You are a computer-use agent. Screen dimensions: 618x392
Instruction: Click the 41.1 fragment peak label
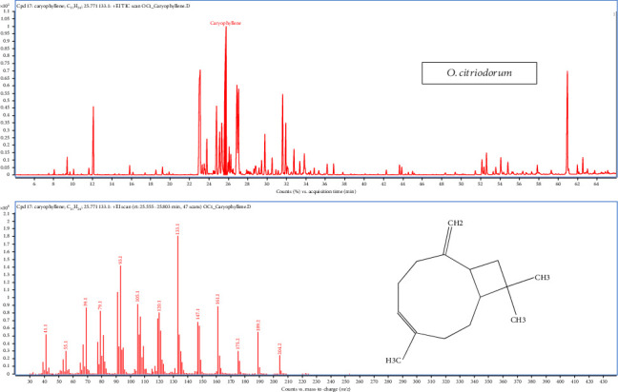(x=46, y=328)
